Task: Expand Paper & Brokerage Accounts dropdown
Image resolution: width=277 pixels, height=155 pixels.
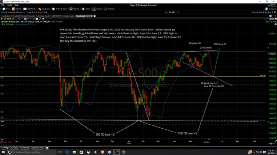Action: point(144,5)
